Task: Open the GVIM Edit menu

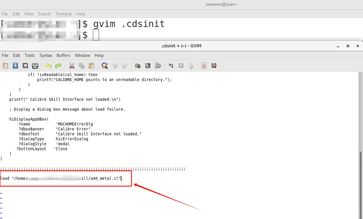Action: [x=17, y=55]
